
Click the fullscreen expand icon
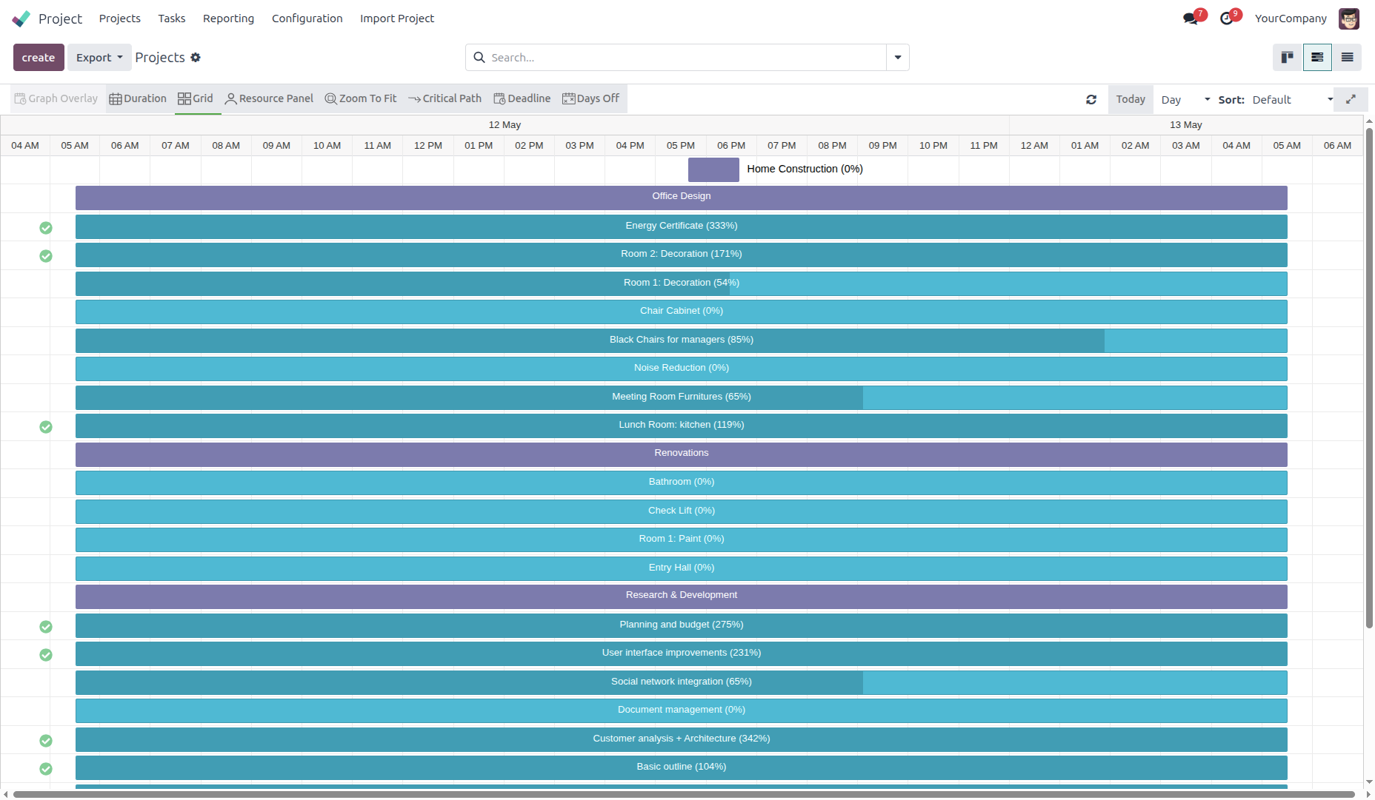(1351, 99)
